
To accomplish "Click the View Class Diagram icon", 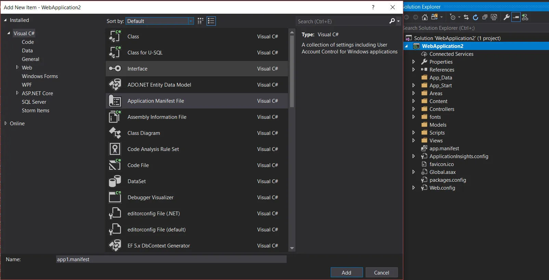I will pyautogui.click(x=525, y=17).
